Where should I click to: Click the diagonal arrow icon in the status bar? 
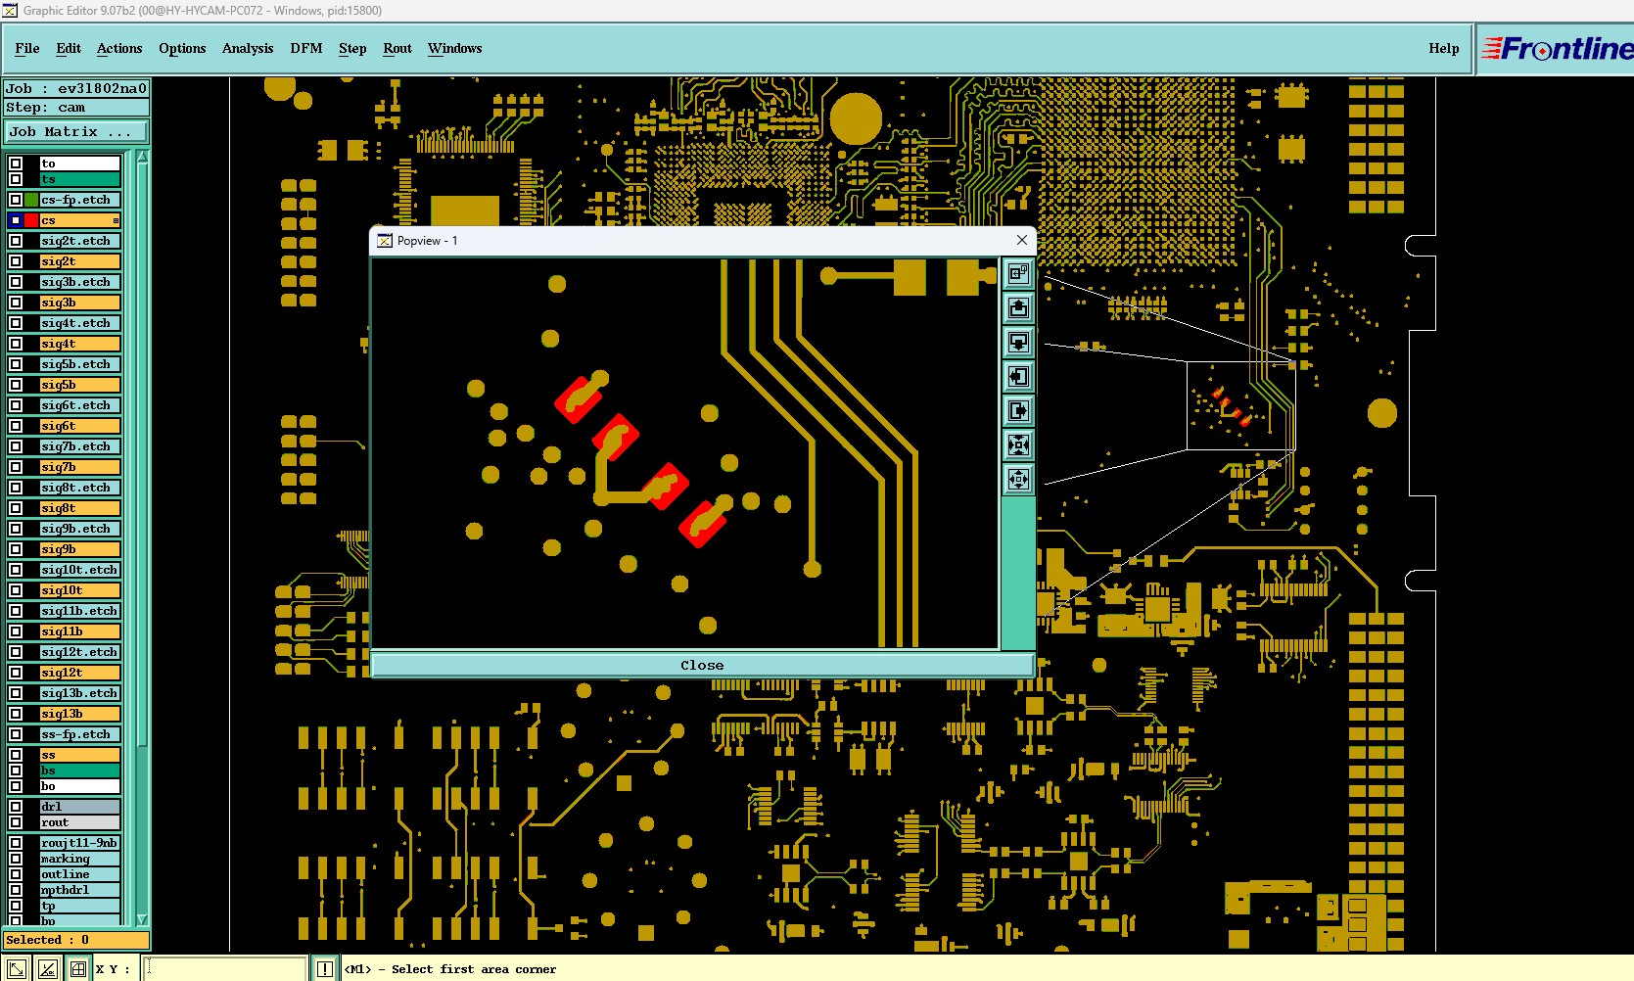click(17, 969)
